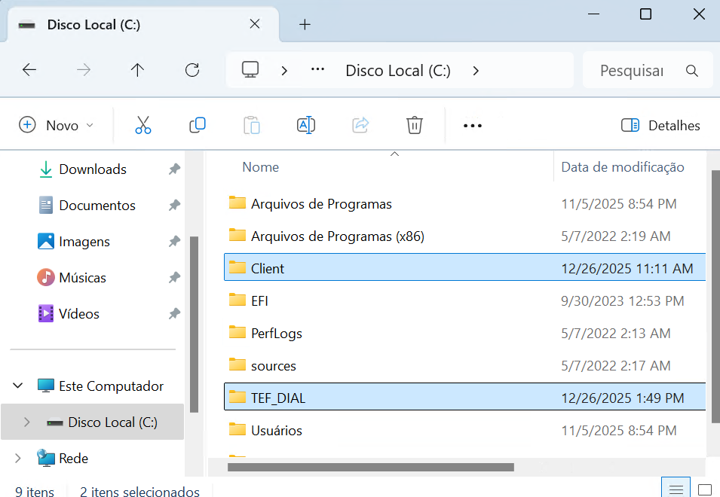Expand the Rede tree node
The width and height of the screenshot is (720, 497).
[18, 458]
